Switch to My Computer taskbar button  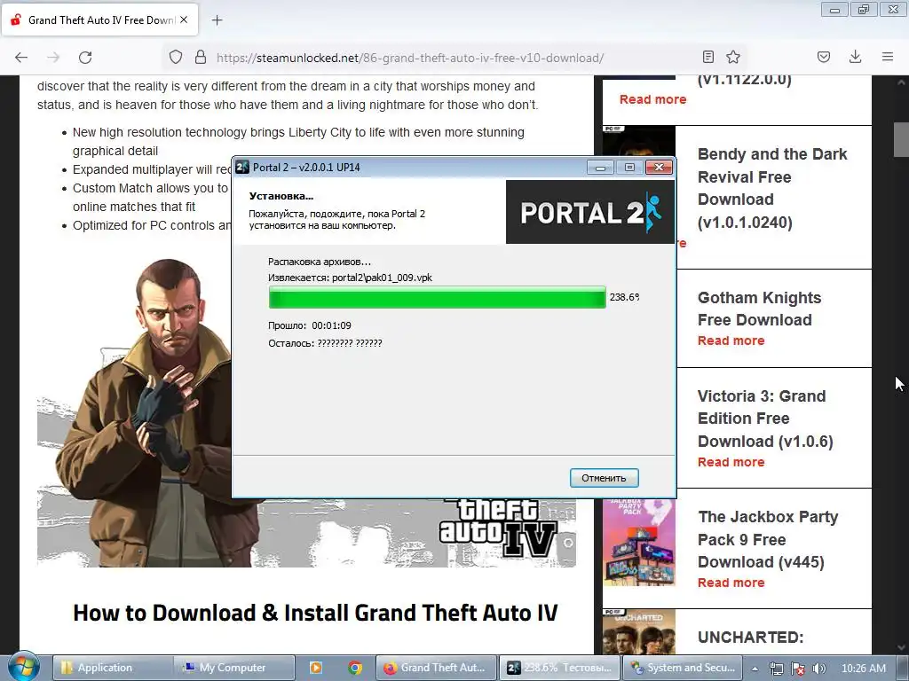234,668
